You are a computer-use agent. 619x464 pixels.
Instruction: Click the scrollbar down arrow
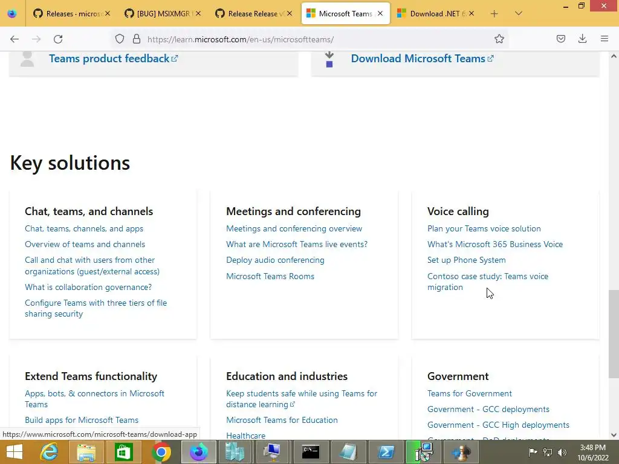[x=614, y=435]
